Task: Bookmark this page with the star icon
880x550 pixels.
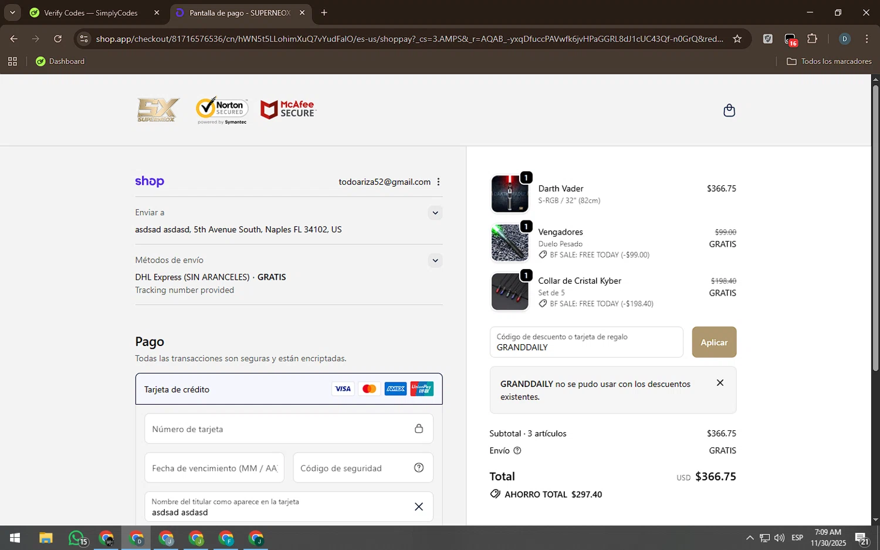Action: click(737, 39)
